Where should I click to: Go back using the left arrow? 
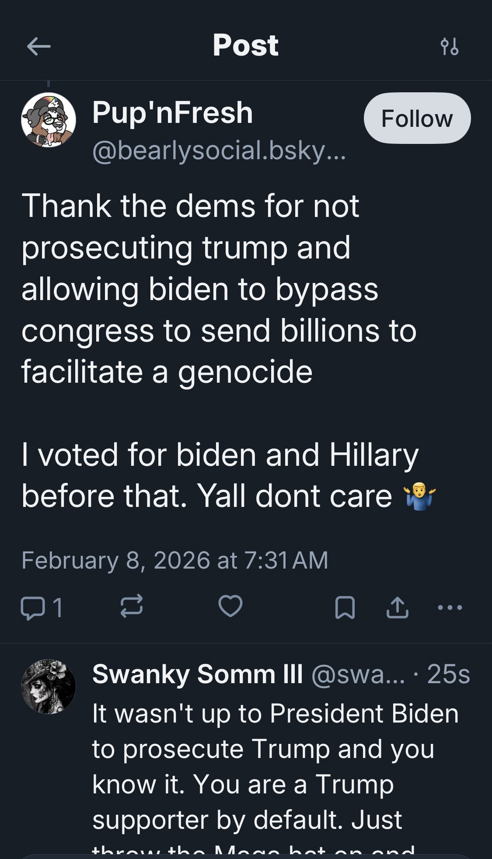click(38, 46)
